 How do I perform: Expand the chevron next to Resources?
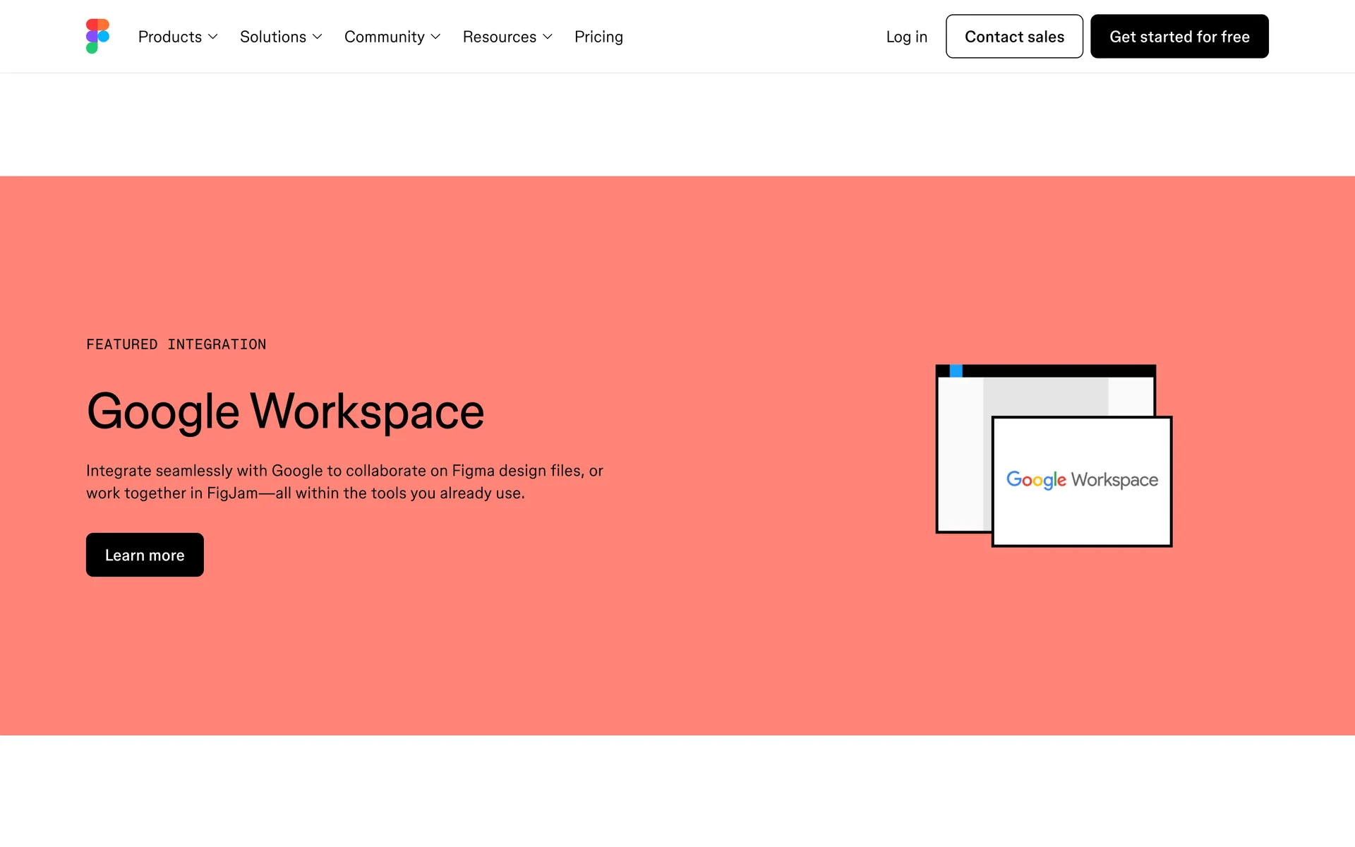click(x=548, y=37)
